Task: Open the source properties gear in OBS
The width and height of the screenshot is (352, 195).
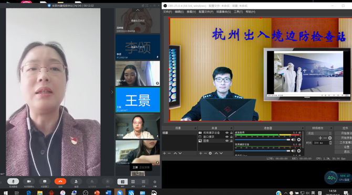Action: [x=210, y=154]
